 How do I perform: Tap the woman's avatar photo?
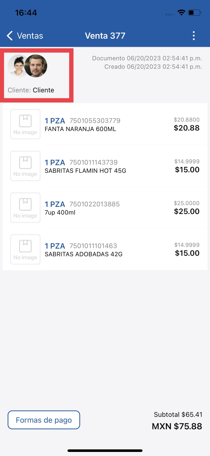tap(17, 66)
